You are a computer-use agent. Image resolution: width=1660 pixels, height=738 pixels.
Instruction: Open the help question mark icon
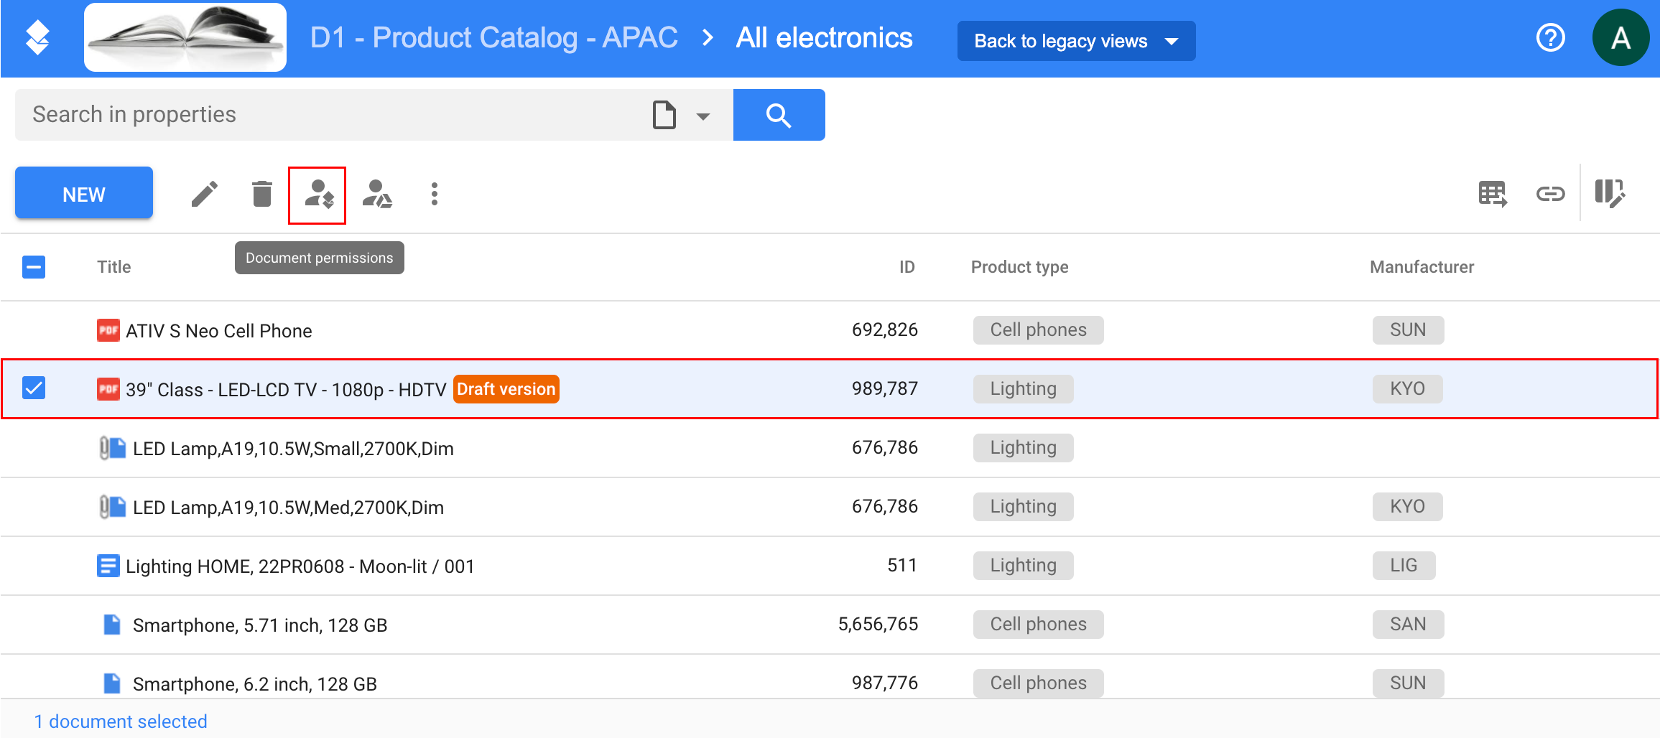pyautogui.click(x=1550, y=38)
